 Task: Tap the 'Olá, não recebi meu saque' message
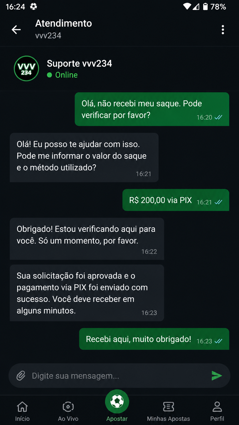[152, 109]
